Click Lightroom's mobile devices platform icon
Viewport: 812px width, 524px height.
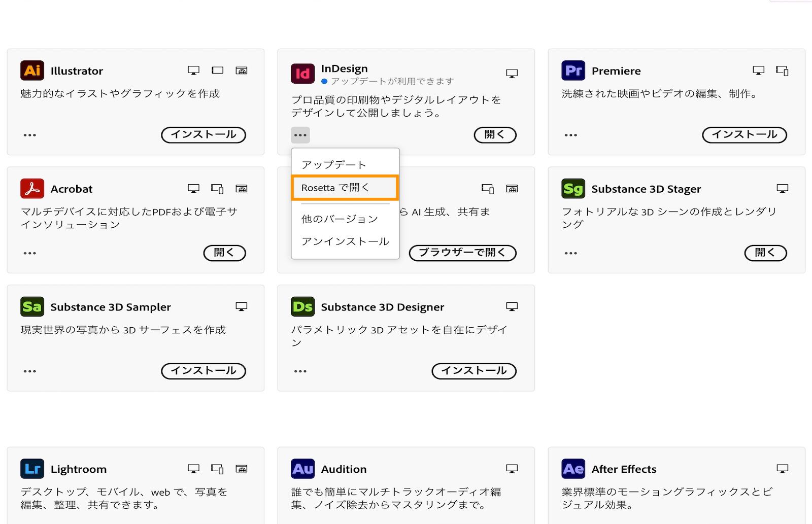(217, 469)
